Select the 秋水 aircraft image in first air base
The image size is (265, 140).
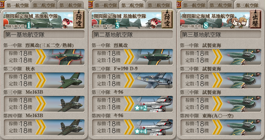pos(66,80)
